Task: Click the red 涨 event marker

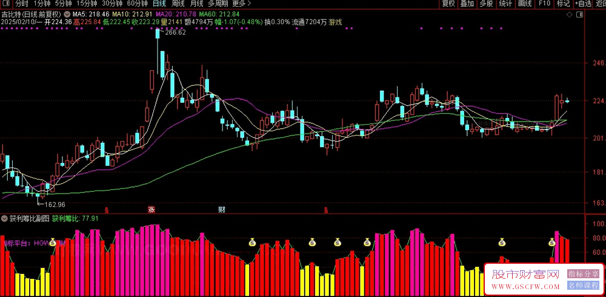Action: click(x=151, y=210)
